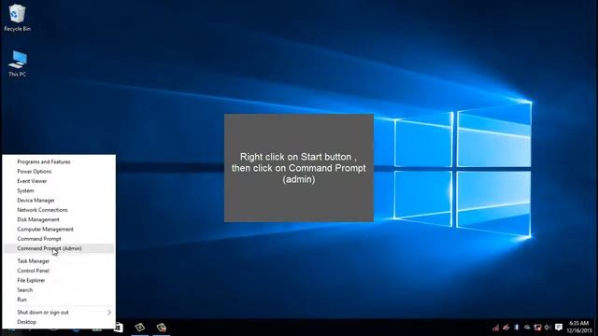Click the Bluetooth tray icon
This screenshot has width=598, height=336.
517,328
